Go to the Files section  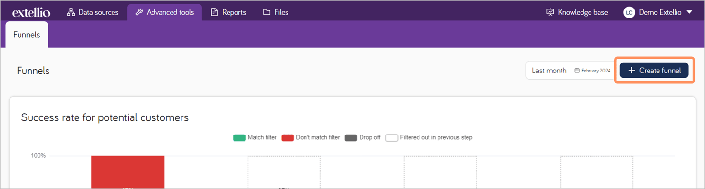(x=276, y=12)
